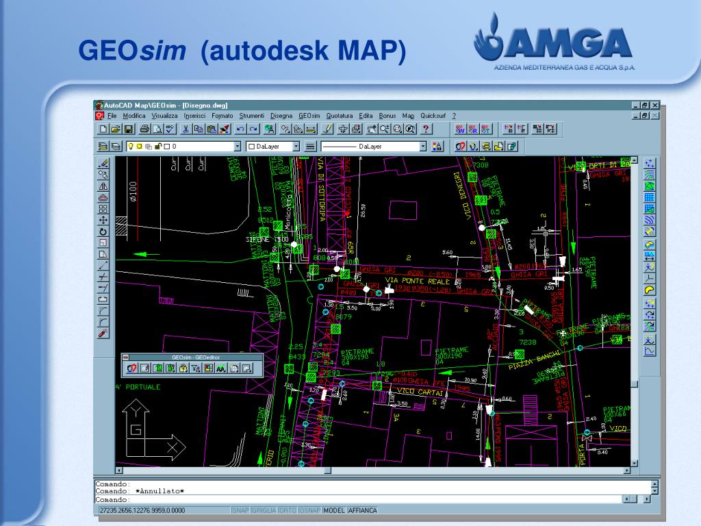Click the AA text check icon in GEOeditor
Image resolution: width=701 pixels, height=526 pixels.
pos(221,368)
